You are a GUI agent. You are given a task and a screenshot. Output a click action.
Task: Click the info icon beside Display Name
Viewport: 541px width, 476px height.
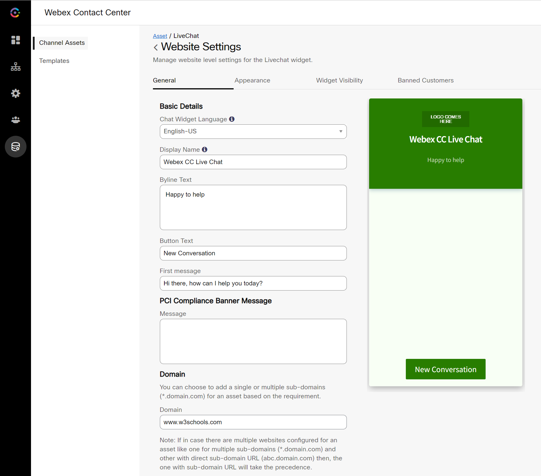click(x=204, y=149)
